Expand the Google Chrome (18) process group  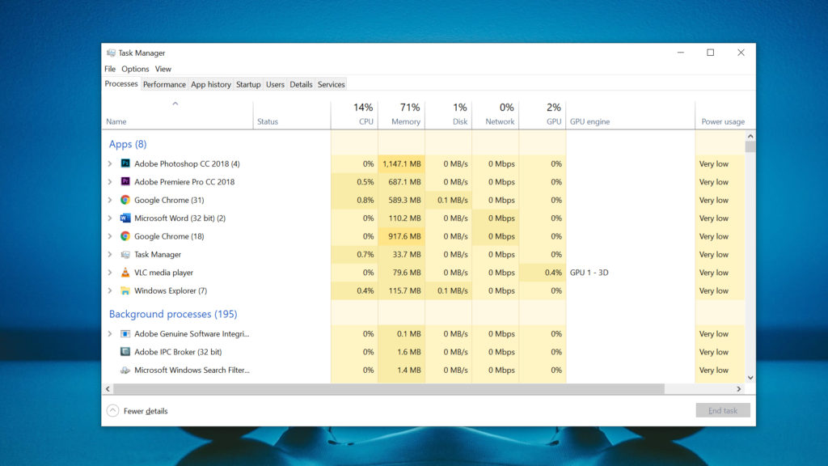point(110,236)
